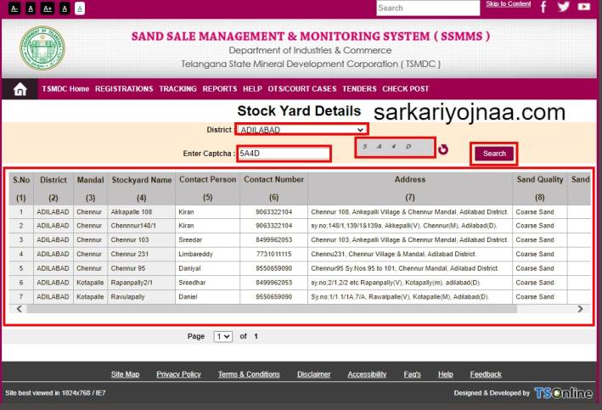Click the top Search input field
602x410 pixels.
[x=428, y=8]
